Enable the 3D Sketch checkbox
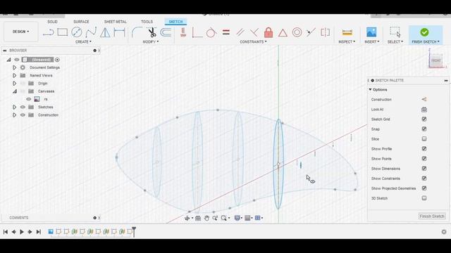The width and height of the screenshot is (451, 253). [x=424, y=198]
